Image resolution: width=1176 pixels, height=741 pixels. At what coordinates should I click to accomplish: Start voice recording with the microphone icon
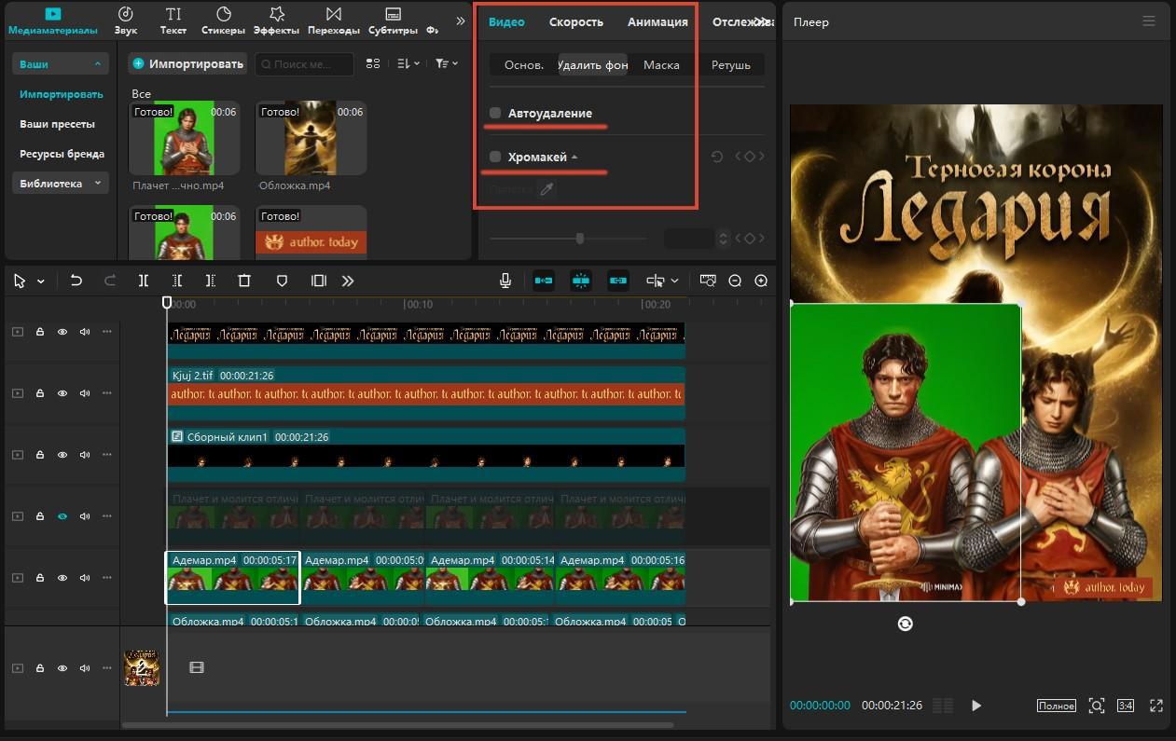tap(505, 281)
